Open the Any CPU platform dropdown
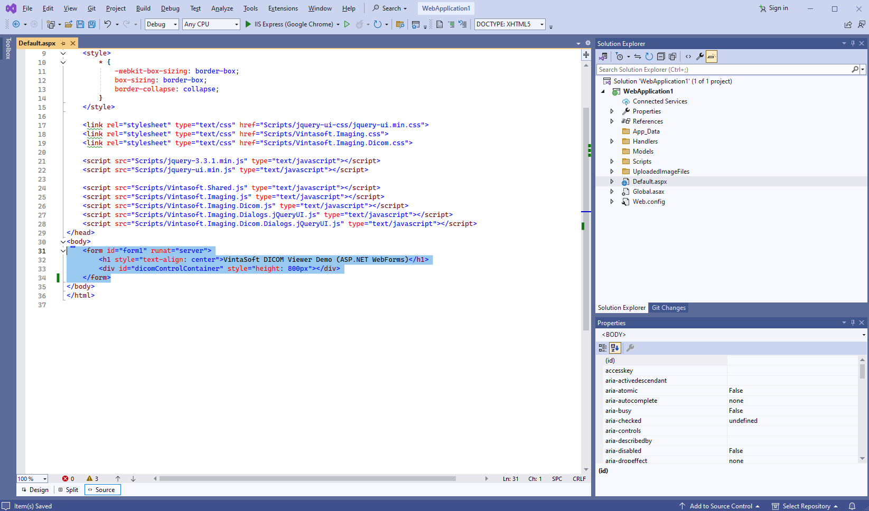Viewport: 869px width, 511px height. (211, 24)
